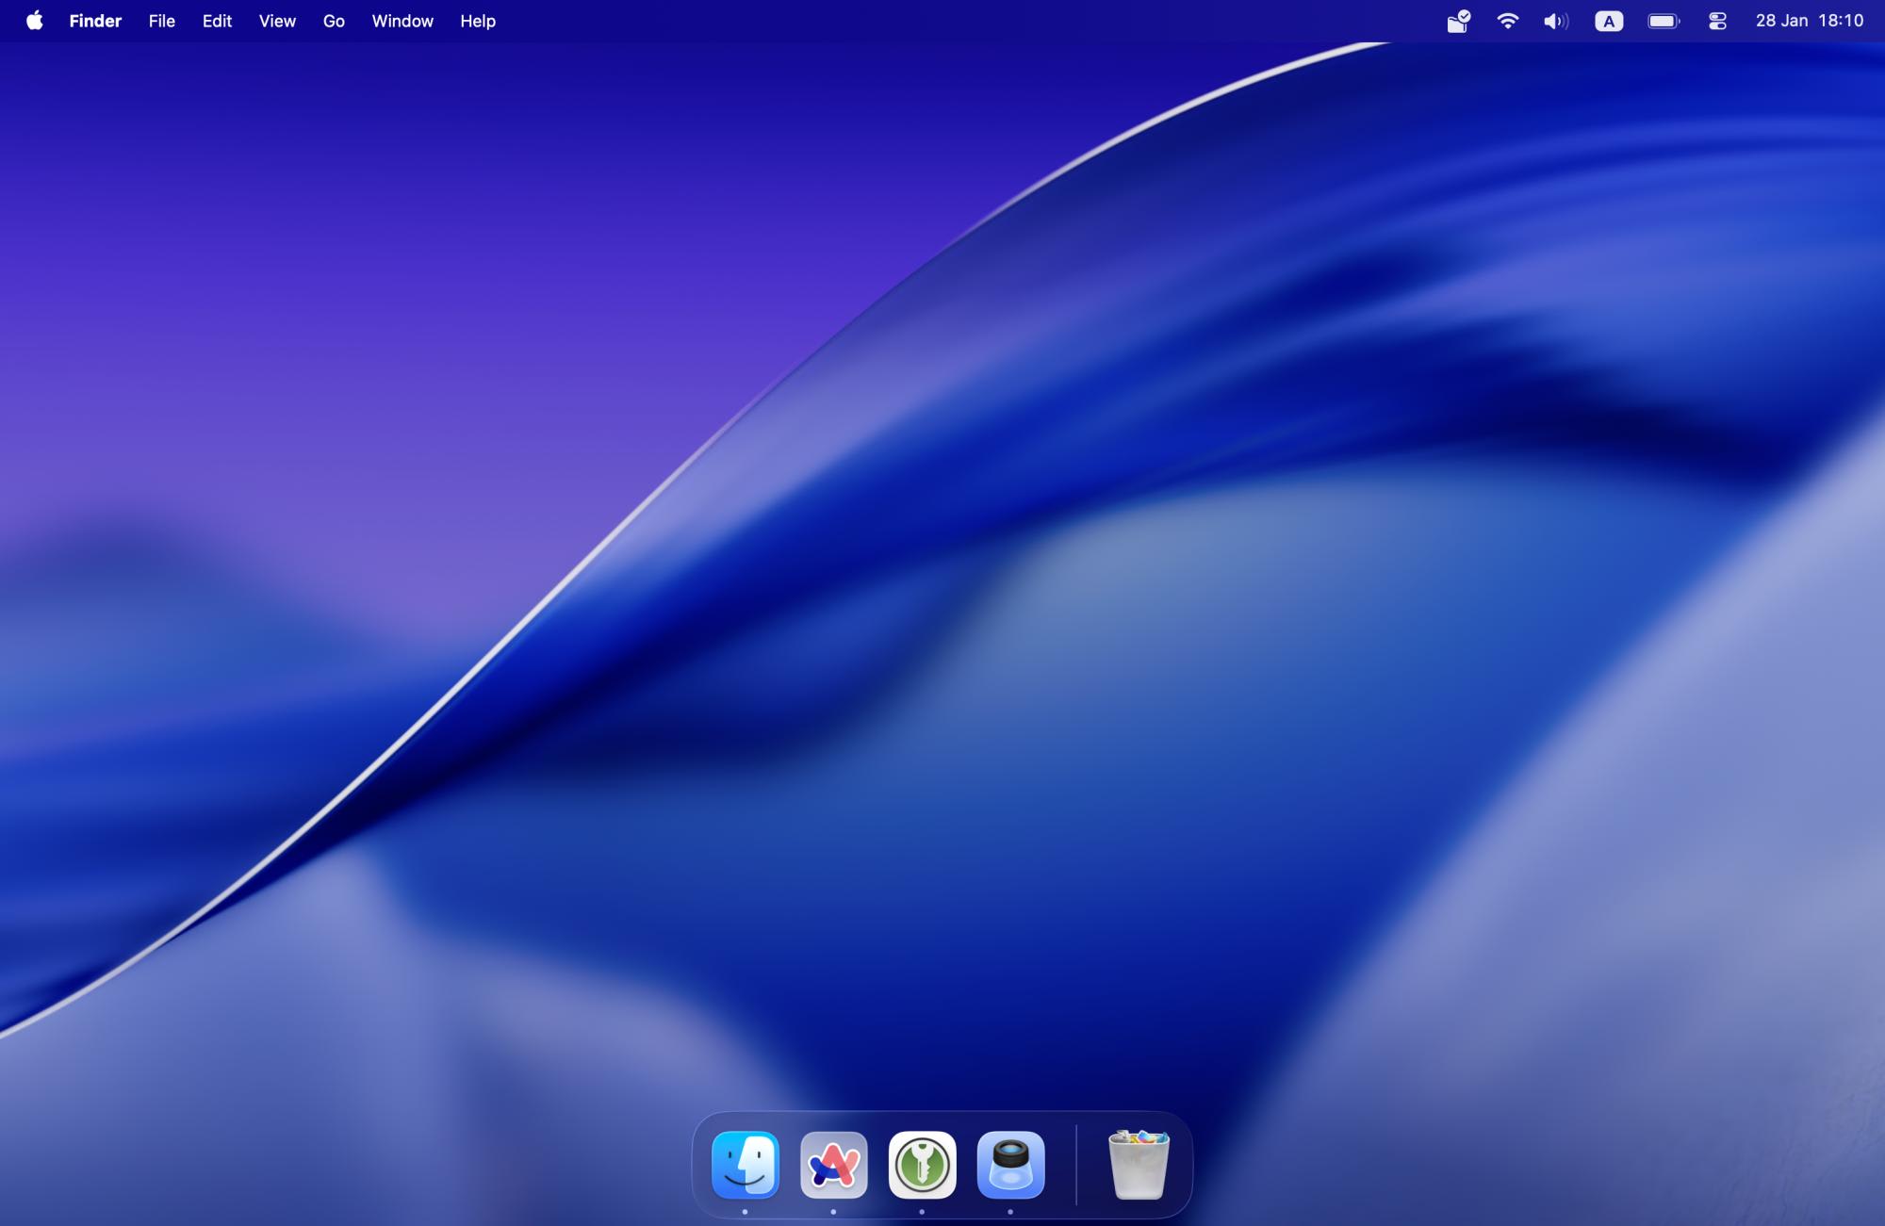
Task: Click the date and time clock
Action: pos(1809,21)
